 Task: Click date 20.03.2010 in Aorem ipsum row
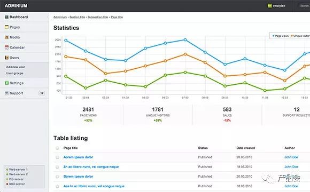coord(244,157)
